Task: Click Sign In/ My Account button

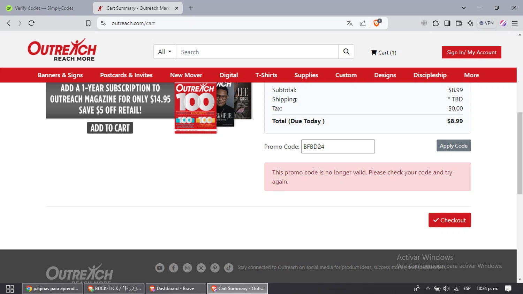Action: coord(471,52)
